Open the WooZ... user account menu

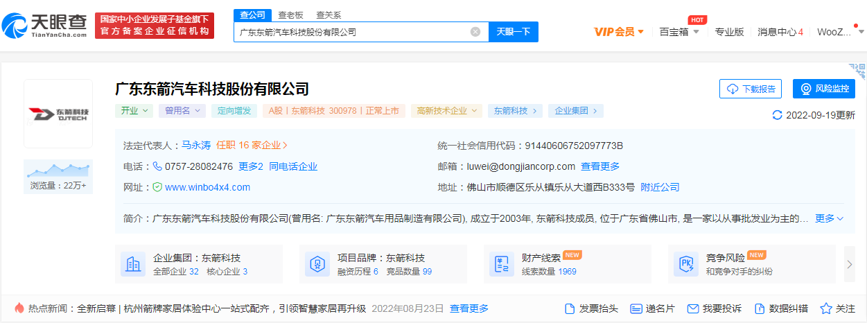point(839,32)
